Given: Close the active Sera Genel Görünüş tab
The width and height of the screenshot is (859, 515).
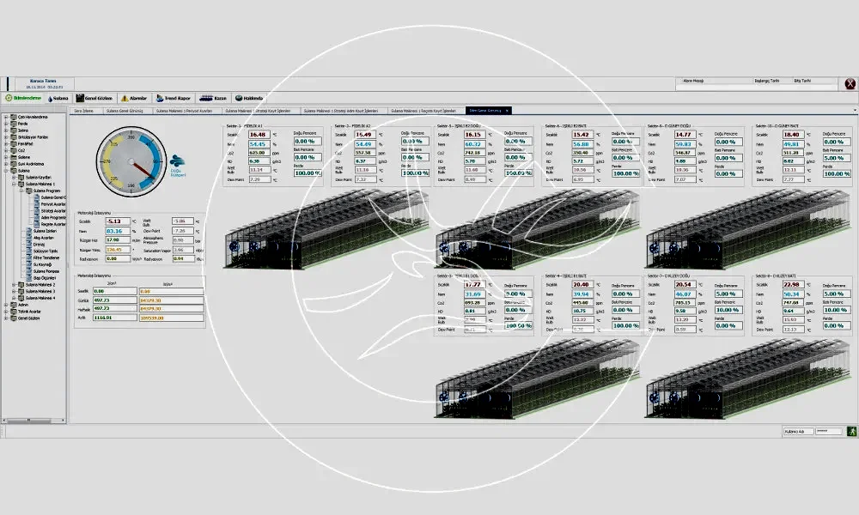Looking at the screenshot, I should click(x=508, y=111).
